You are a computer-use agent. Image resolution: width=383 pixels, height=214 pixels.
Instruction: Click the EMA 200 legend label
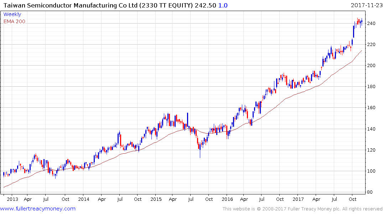(14, 21)
